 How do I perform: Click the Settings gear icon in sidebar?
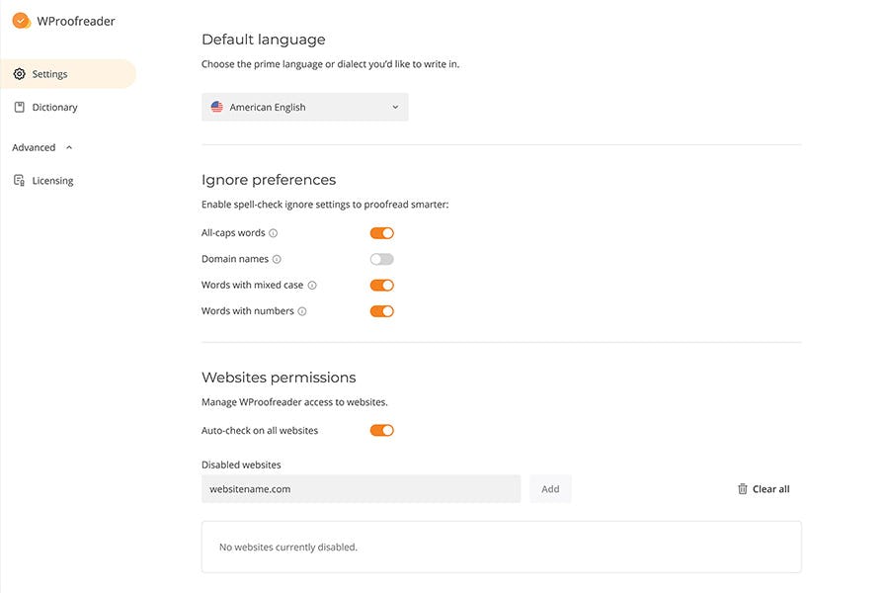click(20, 74)
